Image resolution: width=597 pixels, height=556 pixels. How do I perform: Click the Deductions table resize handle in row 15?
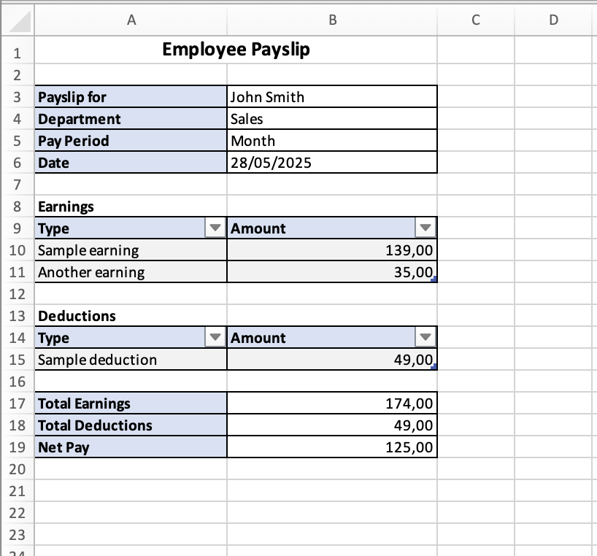434,367
